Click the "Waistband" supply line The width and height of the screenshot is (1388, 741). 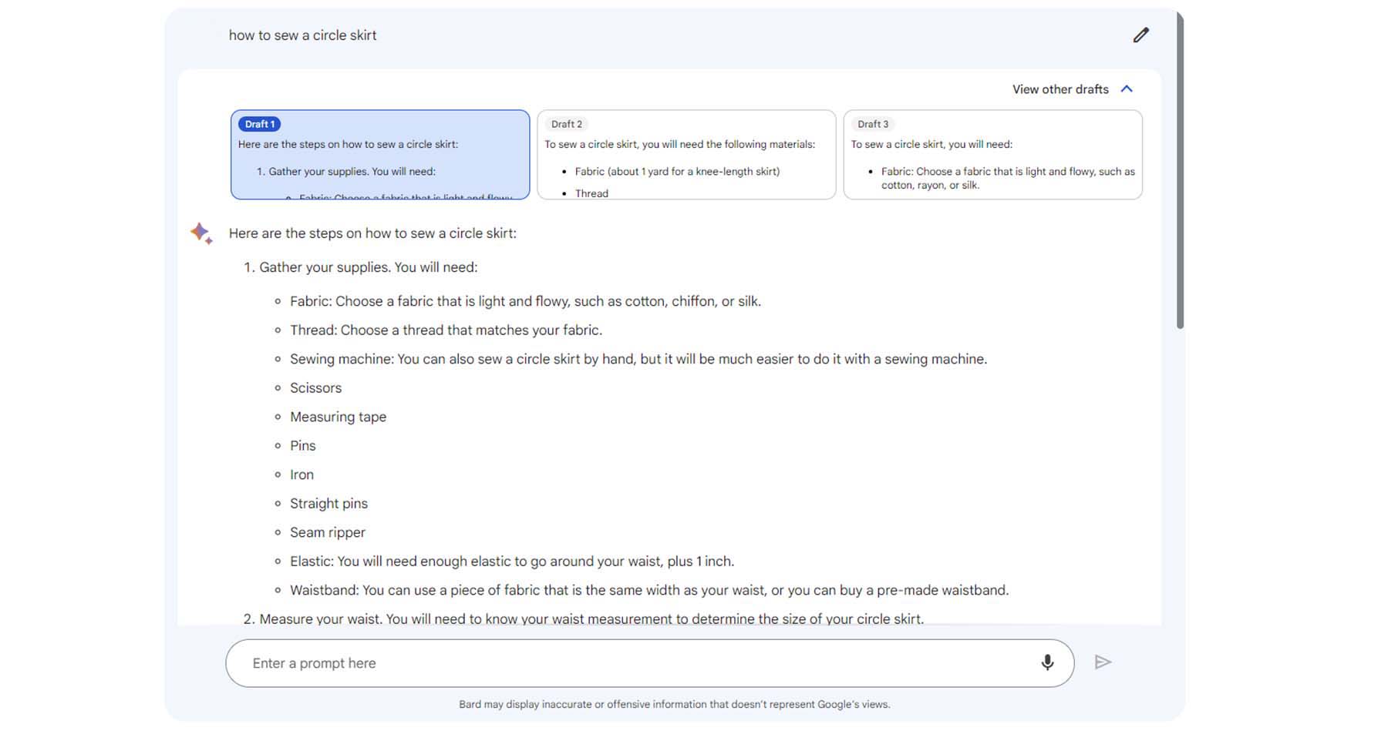(649, 590)
